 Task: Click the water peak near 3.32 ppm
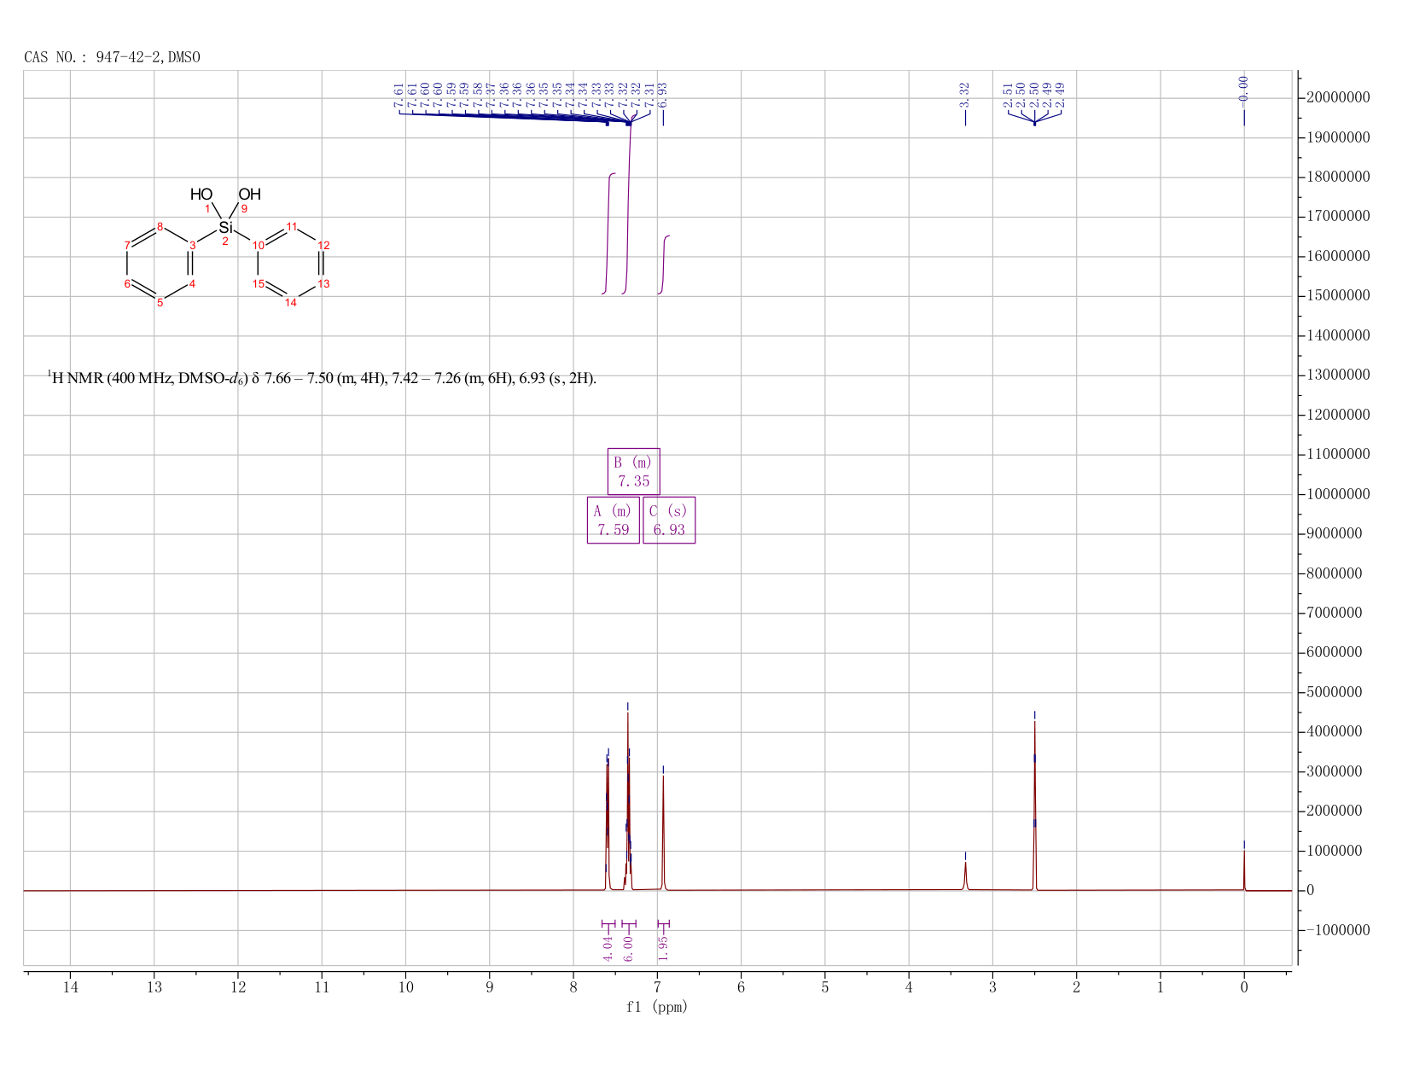pyautogui.click(x=965, y=876)
